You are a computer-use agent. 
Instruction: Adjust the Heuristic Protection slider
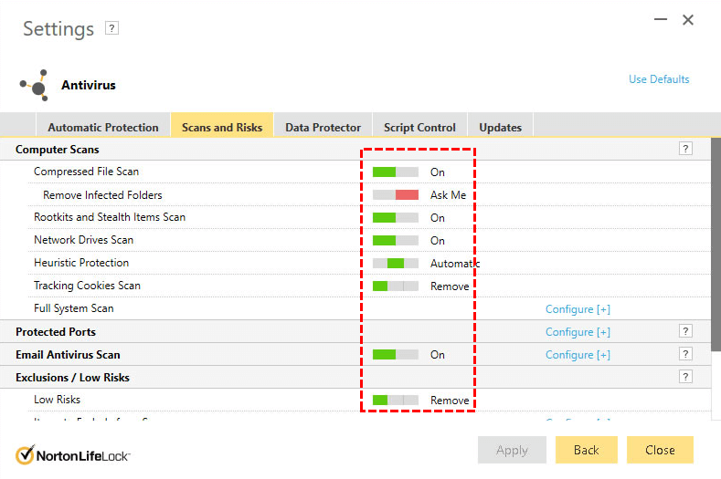[x=395, y=263]
